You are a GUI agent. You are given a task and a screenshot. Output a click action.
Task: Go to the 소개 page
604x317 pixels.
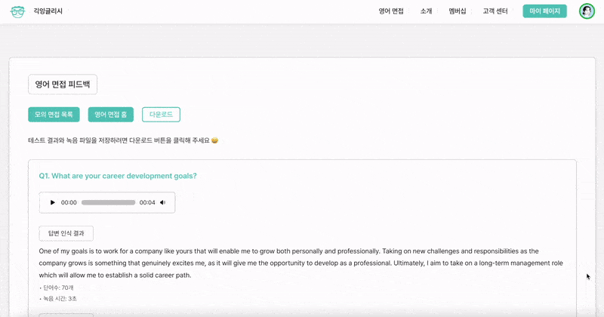426,11
